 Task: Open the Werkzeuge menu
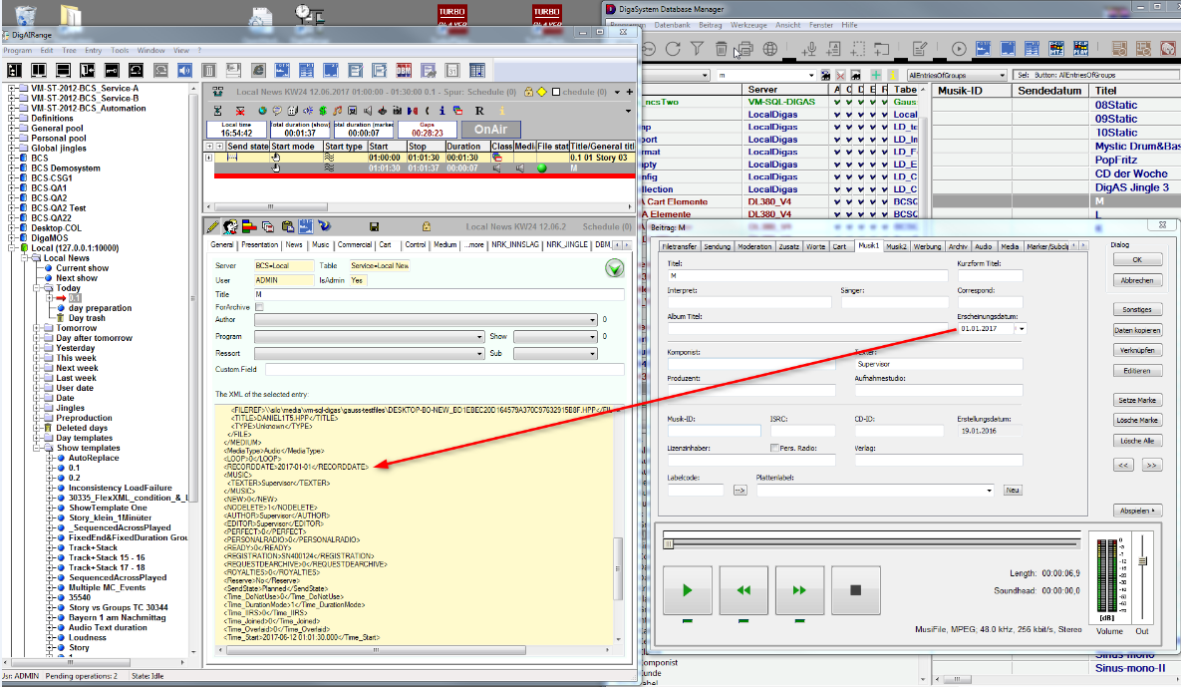point(748,24)
